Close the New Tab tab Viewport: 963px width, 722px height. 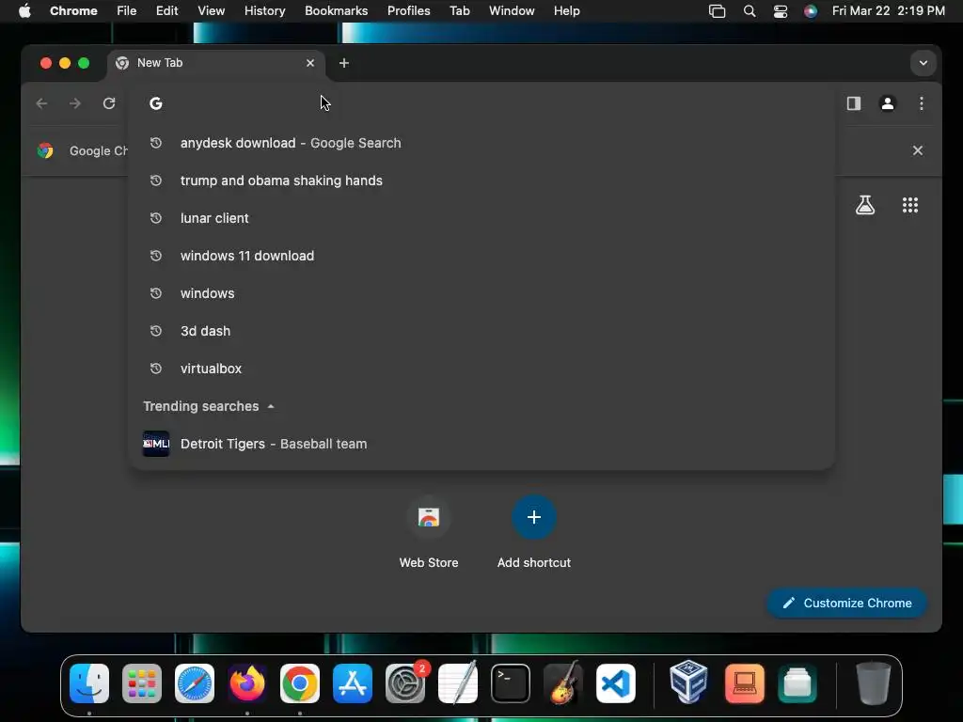[310, 63]
